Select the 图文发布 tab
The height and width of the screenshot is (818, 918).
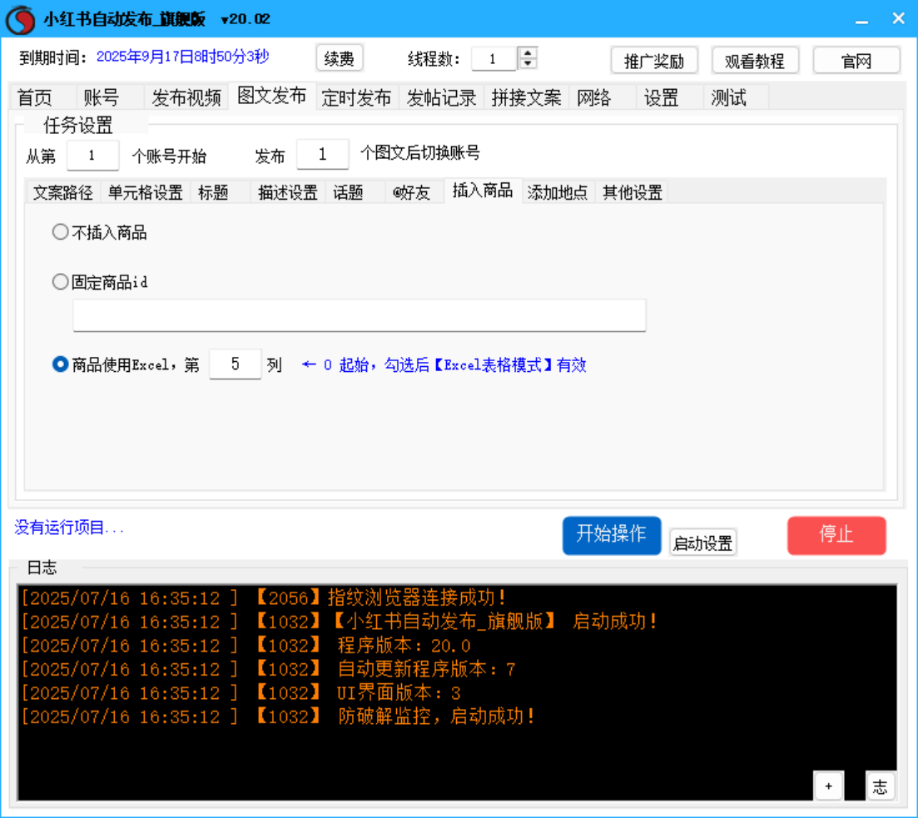(x=271, y=96)
